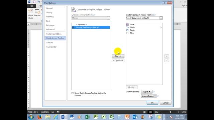This screenshot has height=120, width=214.
Task: Click Cancel in Word Options
Action: (x=166, y=103)
